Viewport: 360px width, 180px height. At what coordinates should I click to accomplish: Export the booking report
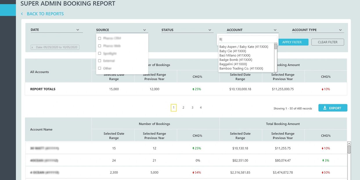point(333,108)
